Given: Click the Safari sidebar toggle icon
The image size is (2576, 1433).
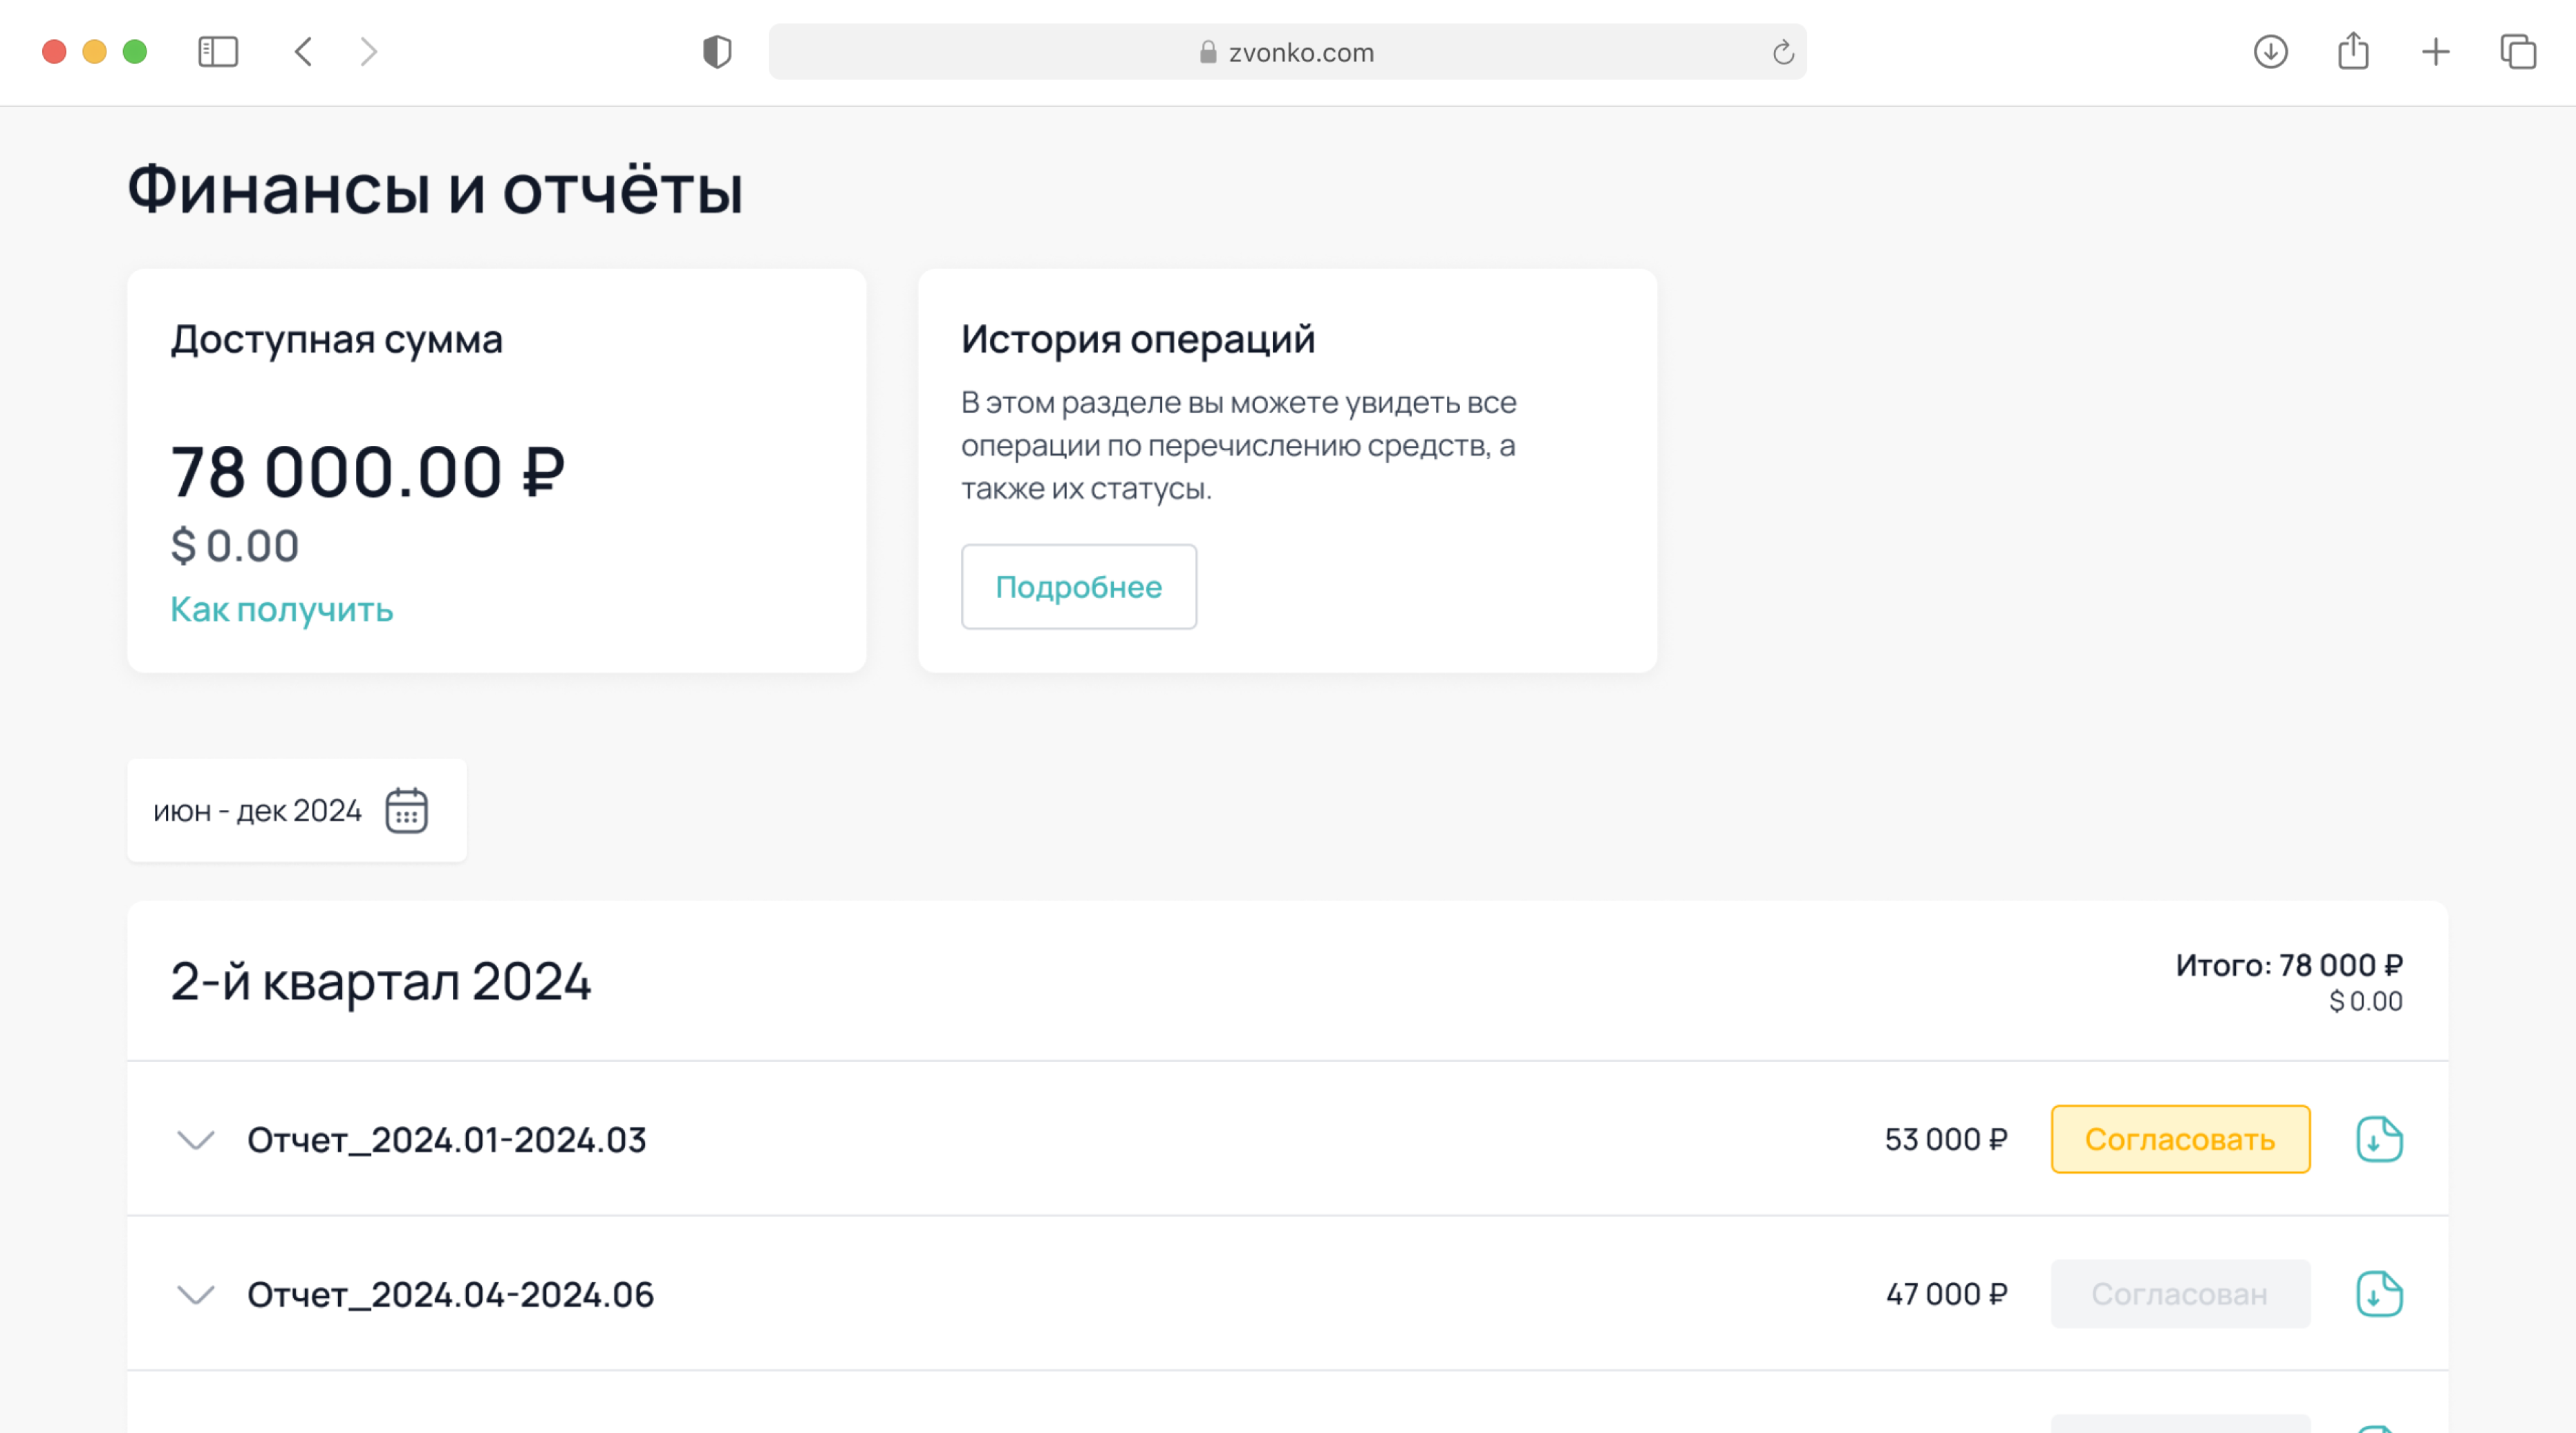Looking at the screenshot, I should pos(218,52).
